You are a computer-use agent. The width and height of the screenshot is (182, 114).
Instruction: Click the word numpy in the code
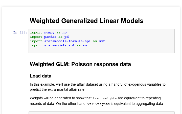49,32
